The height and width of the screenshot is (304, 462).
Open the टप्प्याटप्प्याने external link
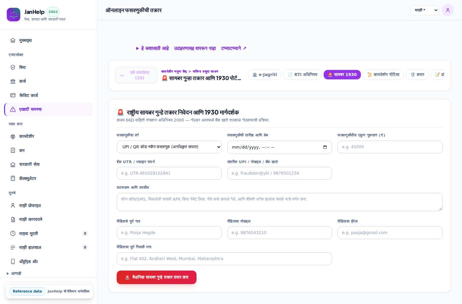[234, 48]
